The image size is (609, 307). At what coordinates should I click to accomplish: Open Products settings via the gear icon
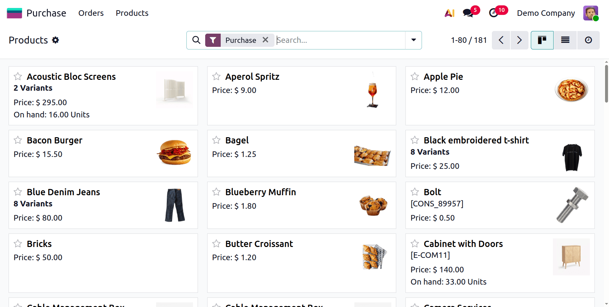(x=56, y=40)
